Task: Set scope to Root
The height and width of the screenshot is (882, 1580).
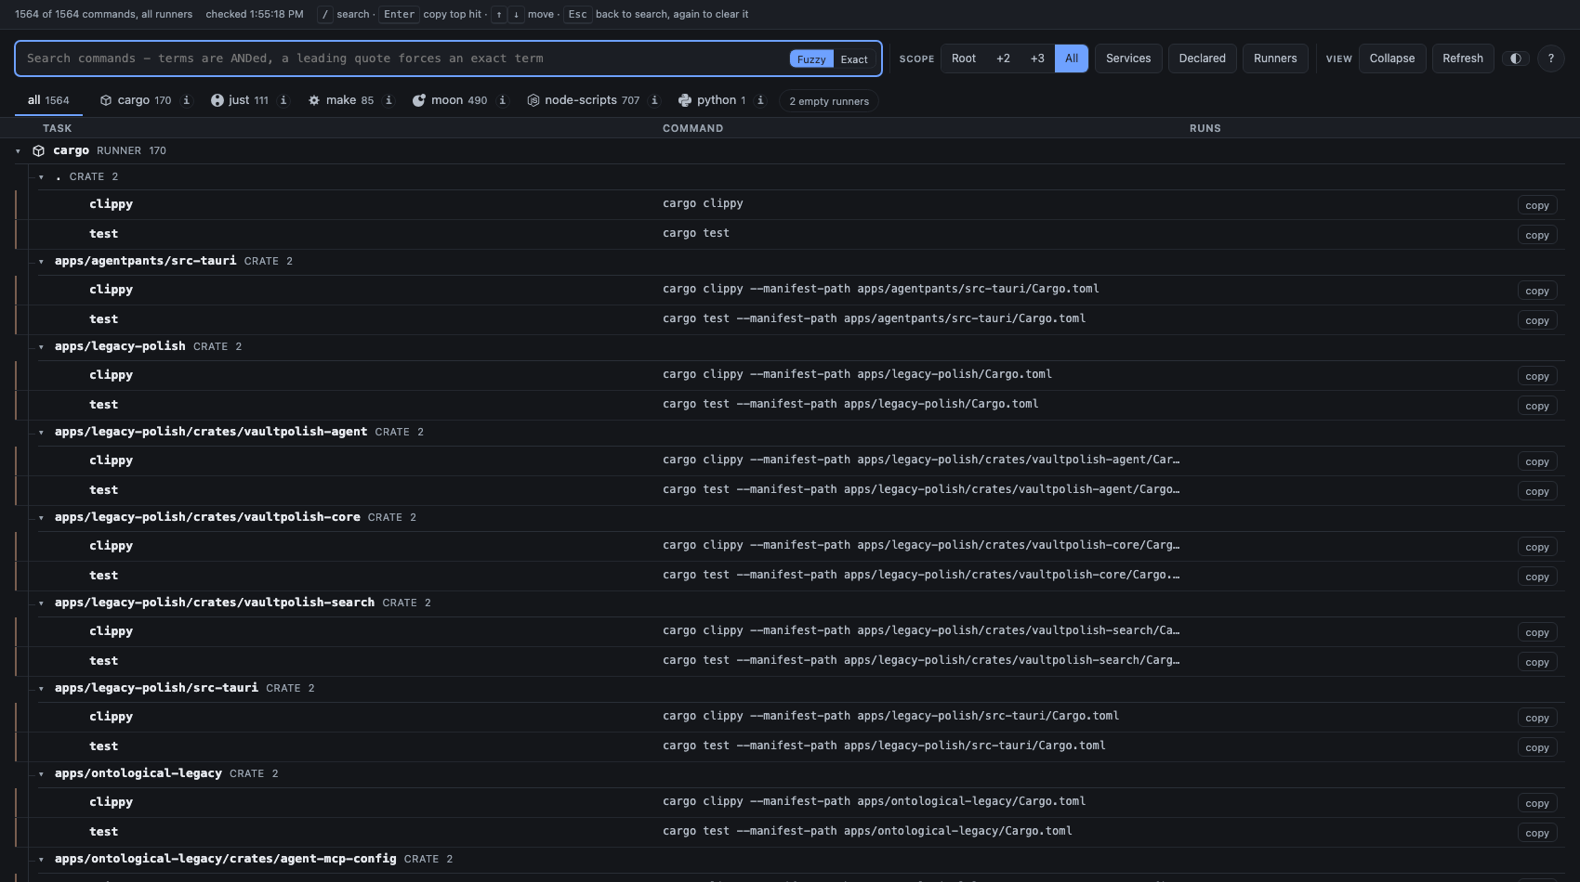Action: 964,58
